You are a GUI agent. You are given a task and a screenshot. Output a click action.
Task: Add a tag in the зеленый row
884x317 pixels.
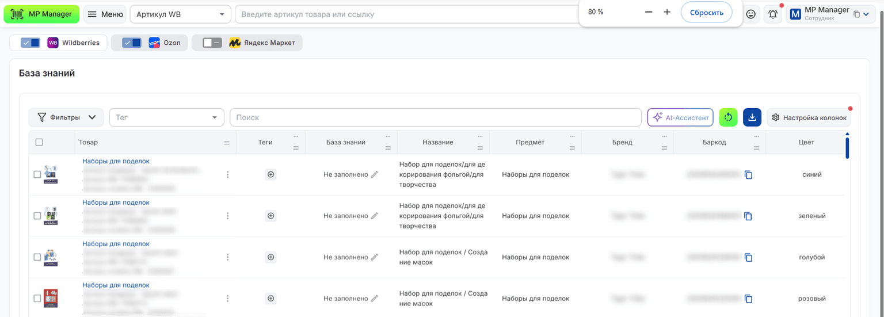point(271,216)
